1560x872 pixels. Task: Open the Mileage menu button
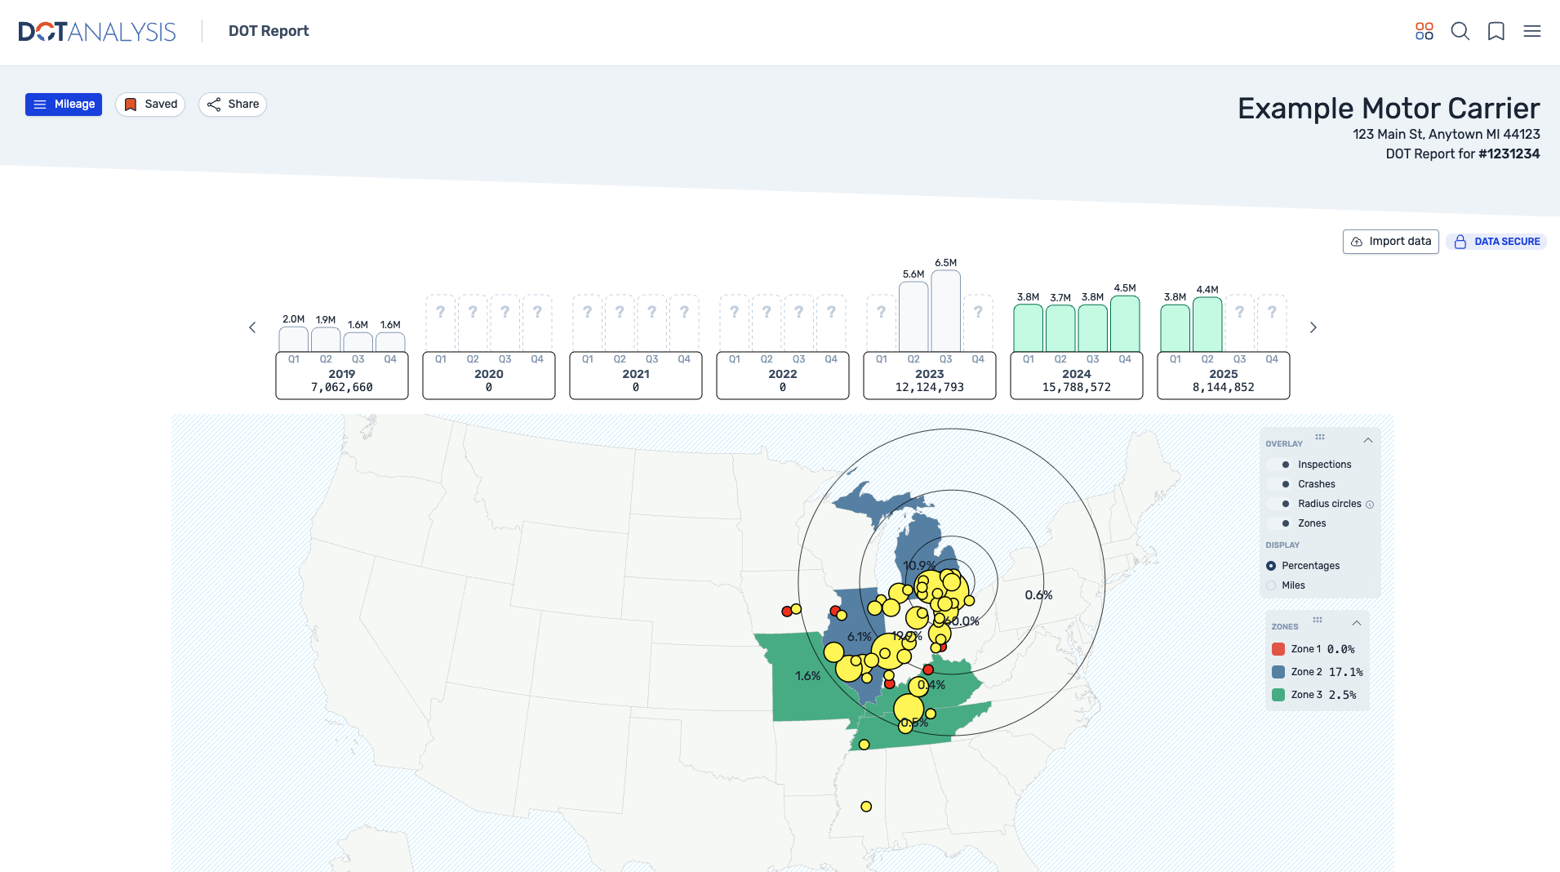tap(64, 105)
